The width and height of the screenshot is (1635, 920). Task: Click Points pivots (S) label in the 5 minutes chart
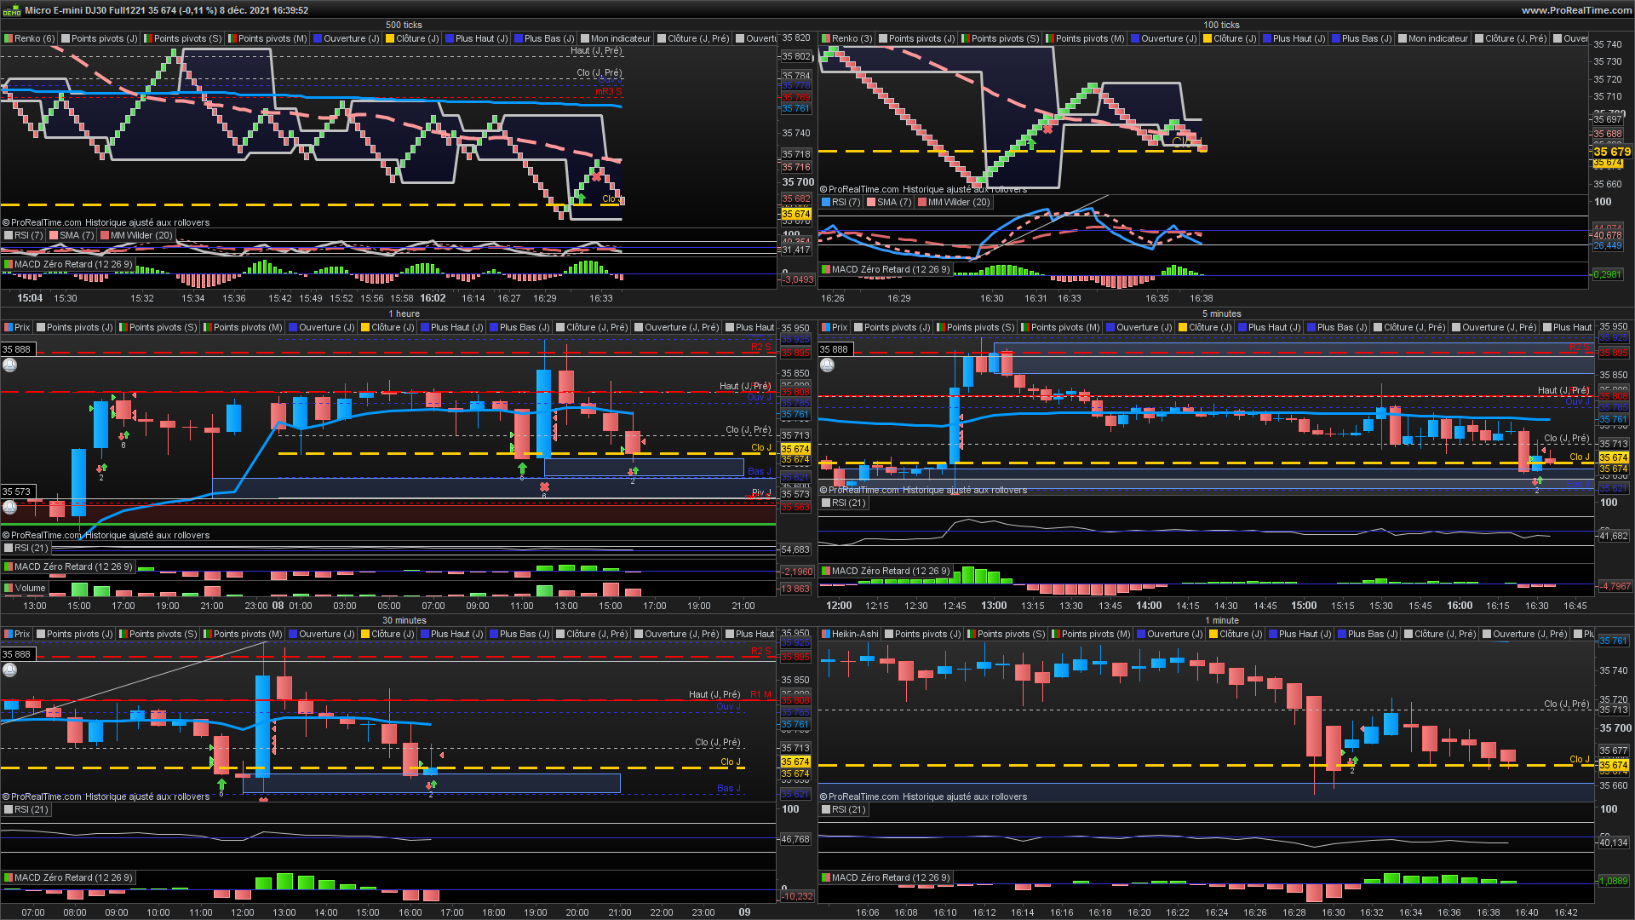click(980, 327)
